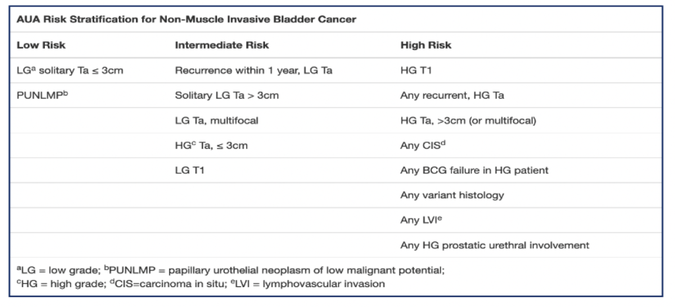The width and height of the screenshot is (675, 307).
Task: Select the 'High Risk' column header
Action: click(x=426, y=45)
